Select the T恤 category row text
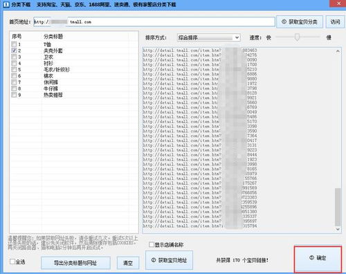 point(47,44)
